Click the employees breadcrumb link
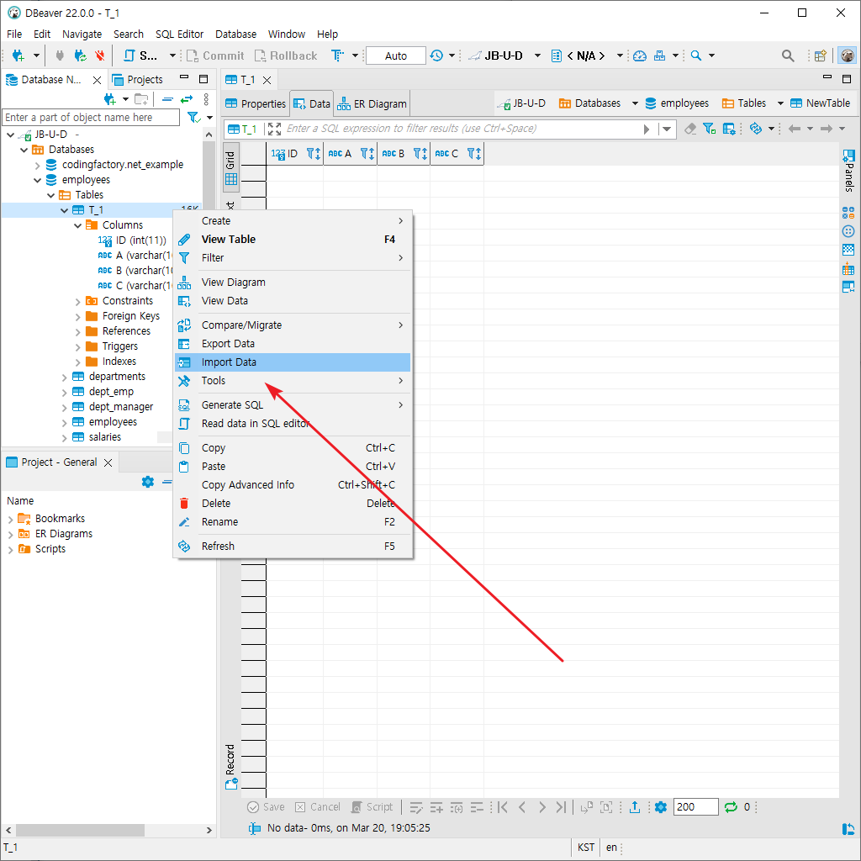 (677, 103)
